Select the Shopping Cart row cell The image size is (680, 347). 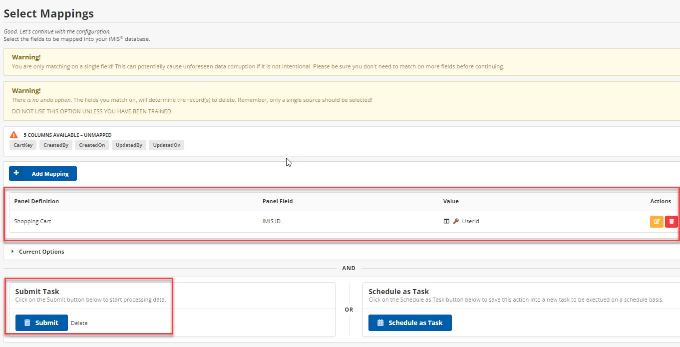coord(32,221)
